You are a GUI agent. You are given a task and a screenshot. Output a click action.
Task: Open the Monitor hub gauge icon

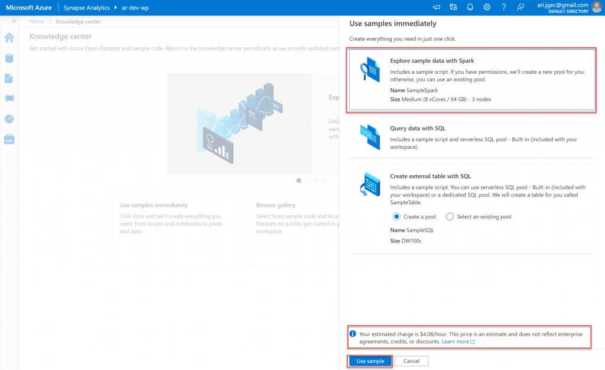[x=9, y=119]
